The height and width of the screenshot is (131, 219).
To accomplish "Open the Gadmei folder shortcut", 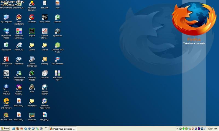I will (x=32, y=46).
